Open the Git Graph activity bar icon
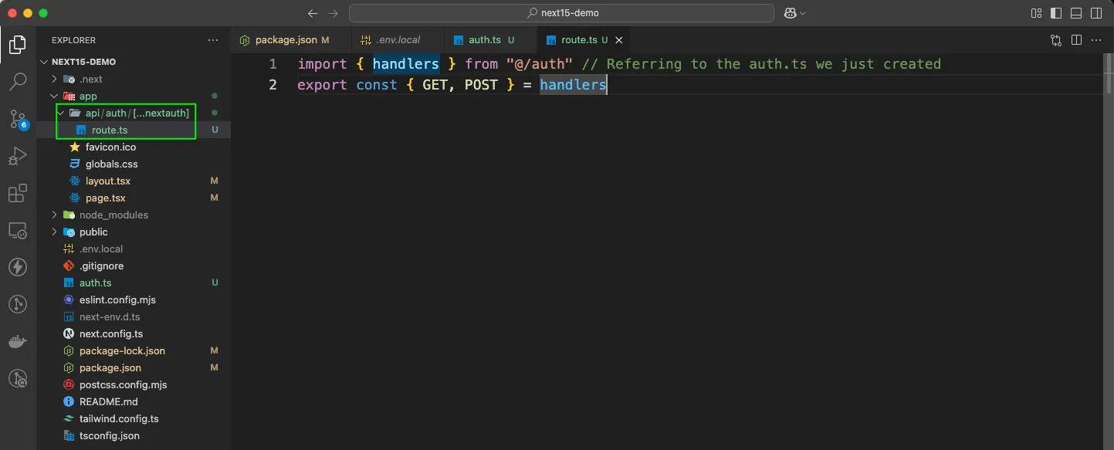The image size is (1114, 450). pyautogui.click(x=18, y=304)
